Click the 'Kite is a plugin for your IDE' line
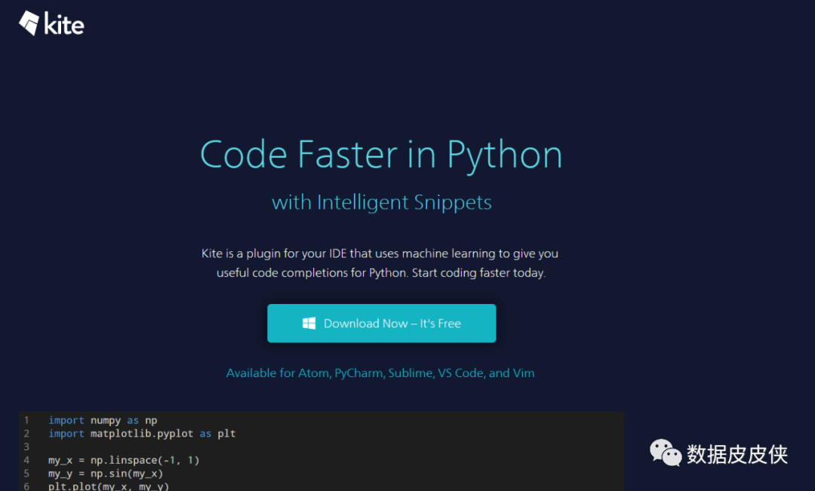815x491 pixels. point(380,253)
